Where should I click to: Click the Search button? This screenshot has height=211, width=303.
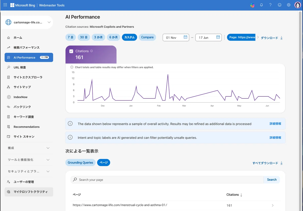[x=272, y=180]
